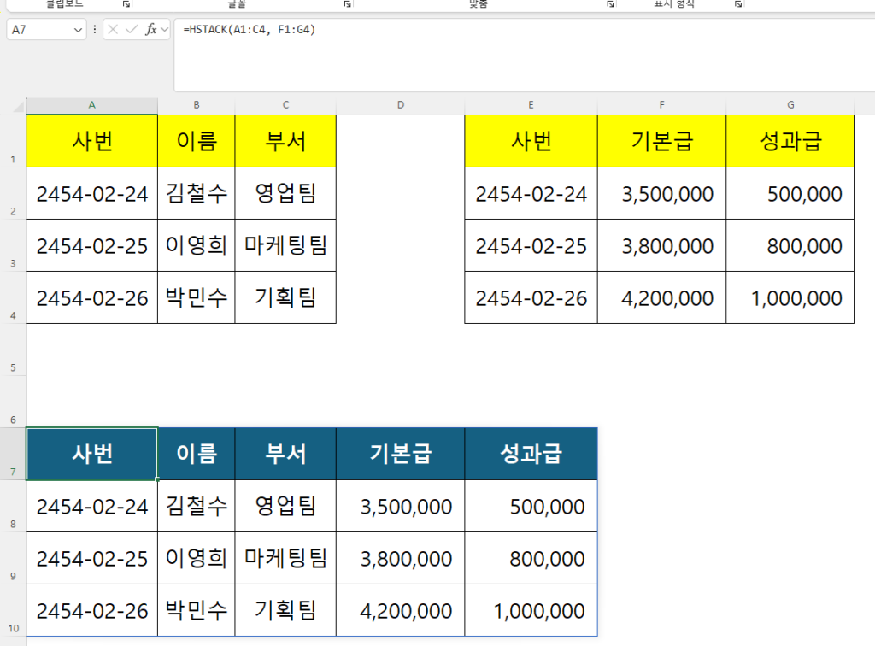Open the 표시 형식 group dialog launcher

[737, 4]
